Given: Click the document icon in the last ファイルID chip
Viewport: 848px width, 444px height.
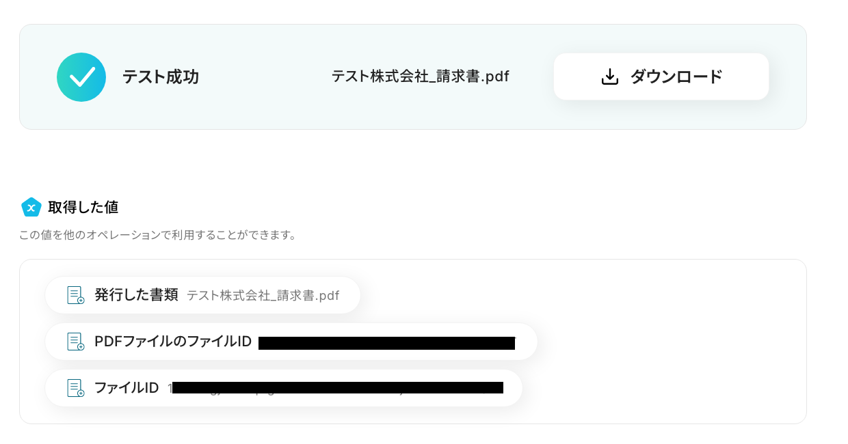Looking at the screenshot, I should click(75, 388).
